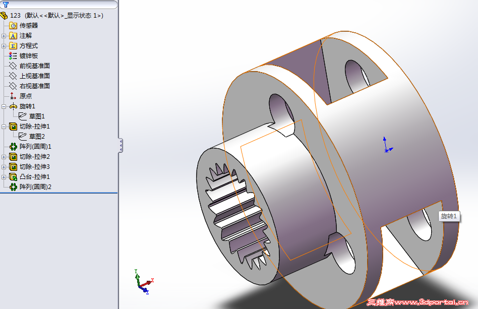Click the feature tree filter funnel icon

(6, 5)
